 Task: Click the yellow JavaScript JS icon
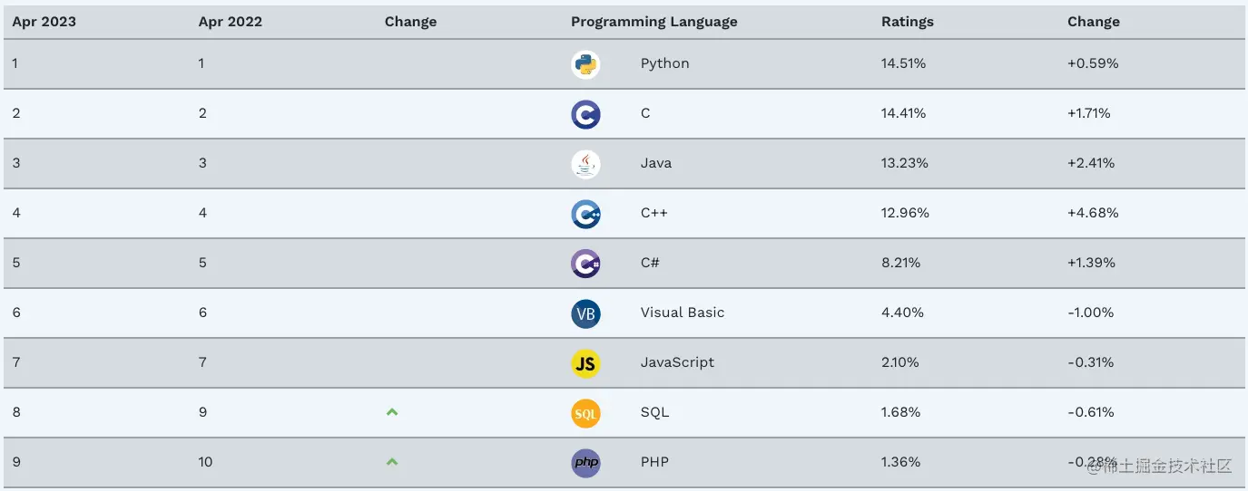585,363
